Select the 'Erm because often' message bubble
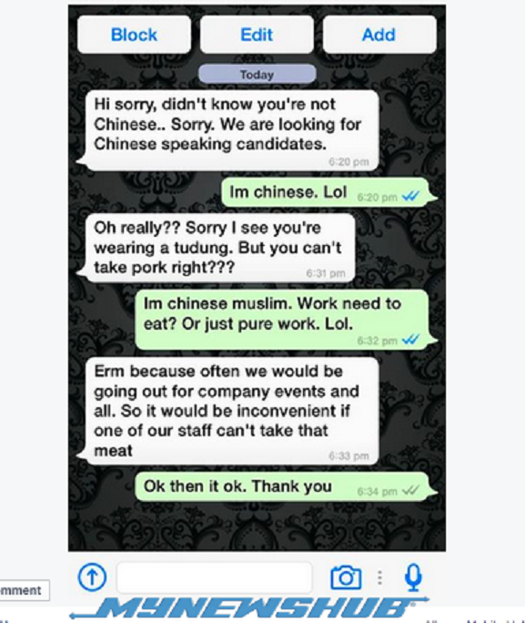The height and width of the screenshot is (623, 525). pos(228,411)
